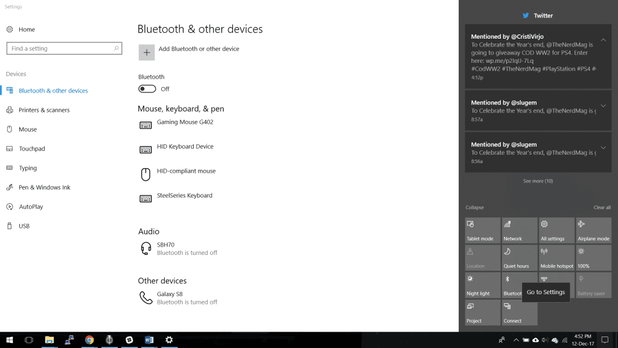
Task: Click the plus icon to add Bluetooth device
Action: [x=147, y=53]
